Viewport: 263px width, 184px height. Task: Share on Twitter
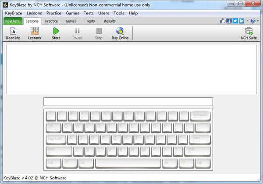coord(235,21)
